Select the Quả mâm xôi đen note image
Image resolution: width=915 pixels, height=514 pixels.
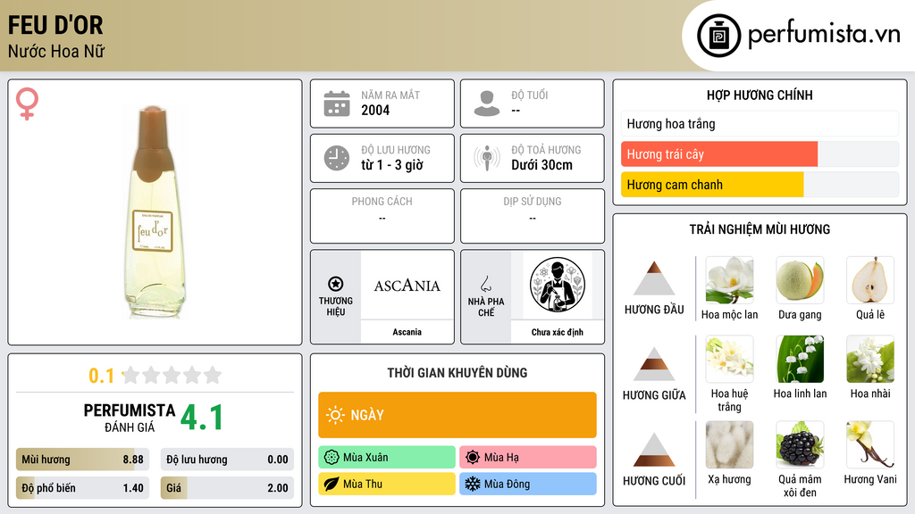(800, 445)
